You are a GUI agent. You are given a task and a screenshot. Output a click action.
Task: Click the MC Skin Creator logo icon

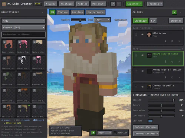tap(4, 4)
